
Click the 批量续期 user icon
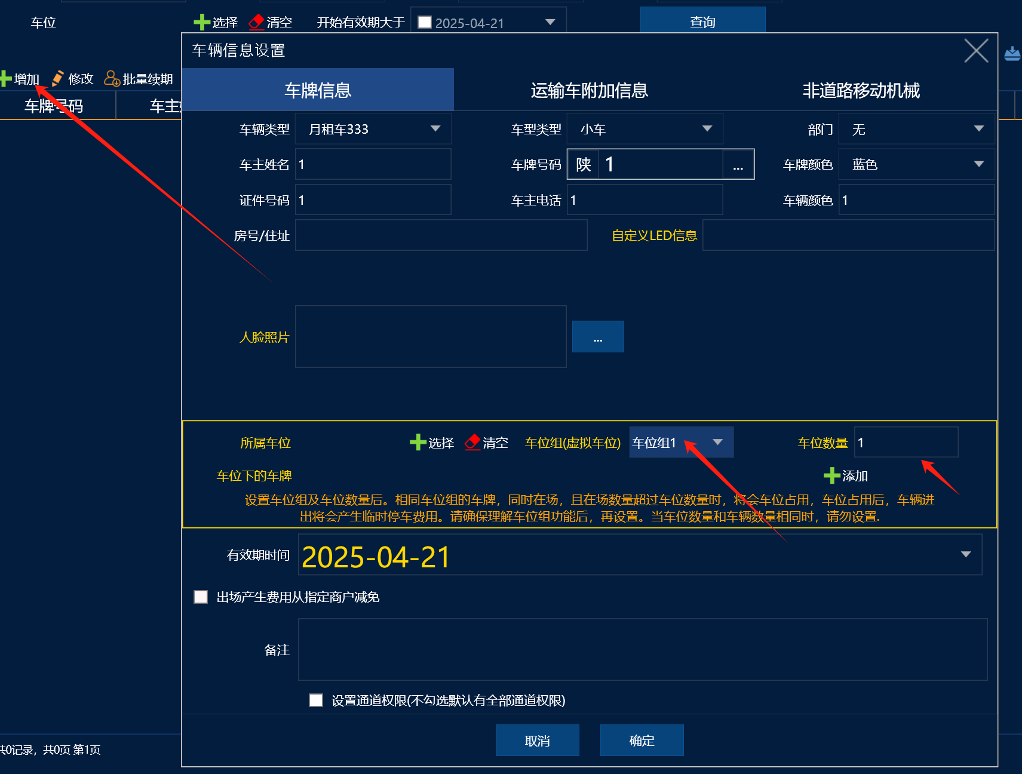(112, 78)
